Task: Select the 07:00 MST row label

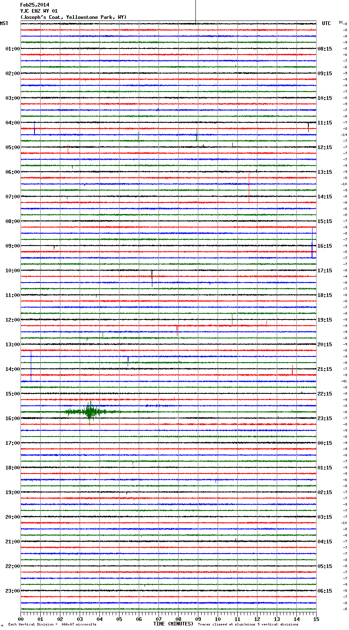Action: click(x=13, y=197)
